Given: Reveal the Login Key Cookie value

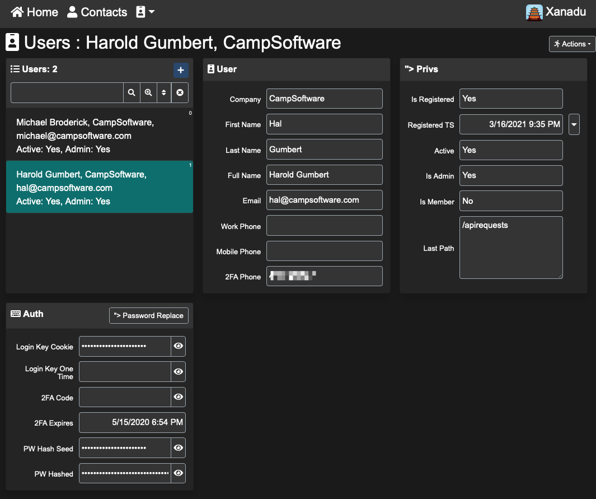Looking at the screenshot, I should pyautogui.click(x=178, y=346).
